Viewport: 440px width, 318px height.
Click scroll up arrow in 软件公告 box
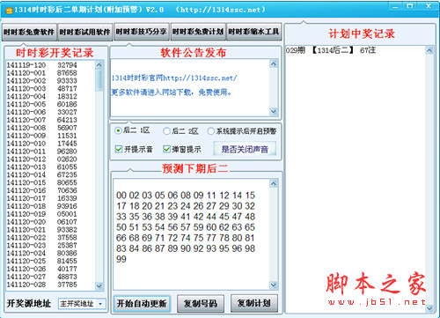coord(274,64)
